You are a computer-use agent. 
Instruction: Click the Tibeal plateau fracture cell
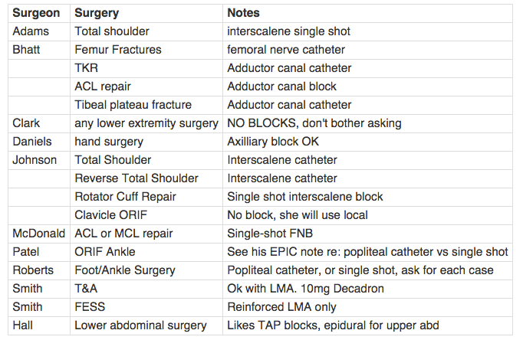[146, 105]
